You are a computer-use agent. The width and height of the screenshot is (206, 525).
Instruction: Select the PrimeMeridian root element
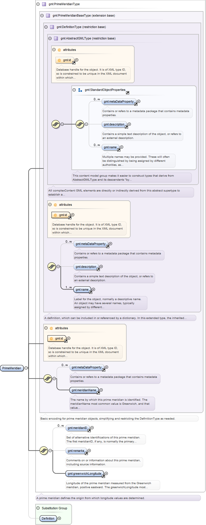pyautogui.click(x=12, y=368)
